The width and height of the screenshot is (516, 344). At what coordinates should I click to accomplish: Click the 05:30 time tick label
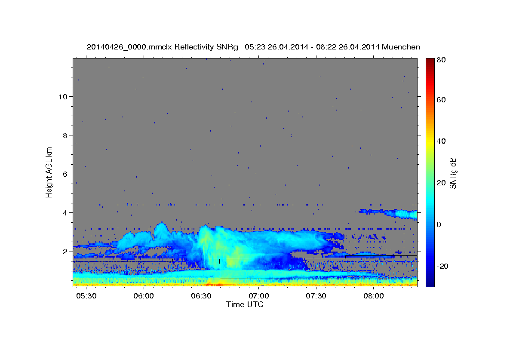tap(86, 297)
